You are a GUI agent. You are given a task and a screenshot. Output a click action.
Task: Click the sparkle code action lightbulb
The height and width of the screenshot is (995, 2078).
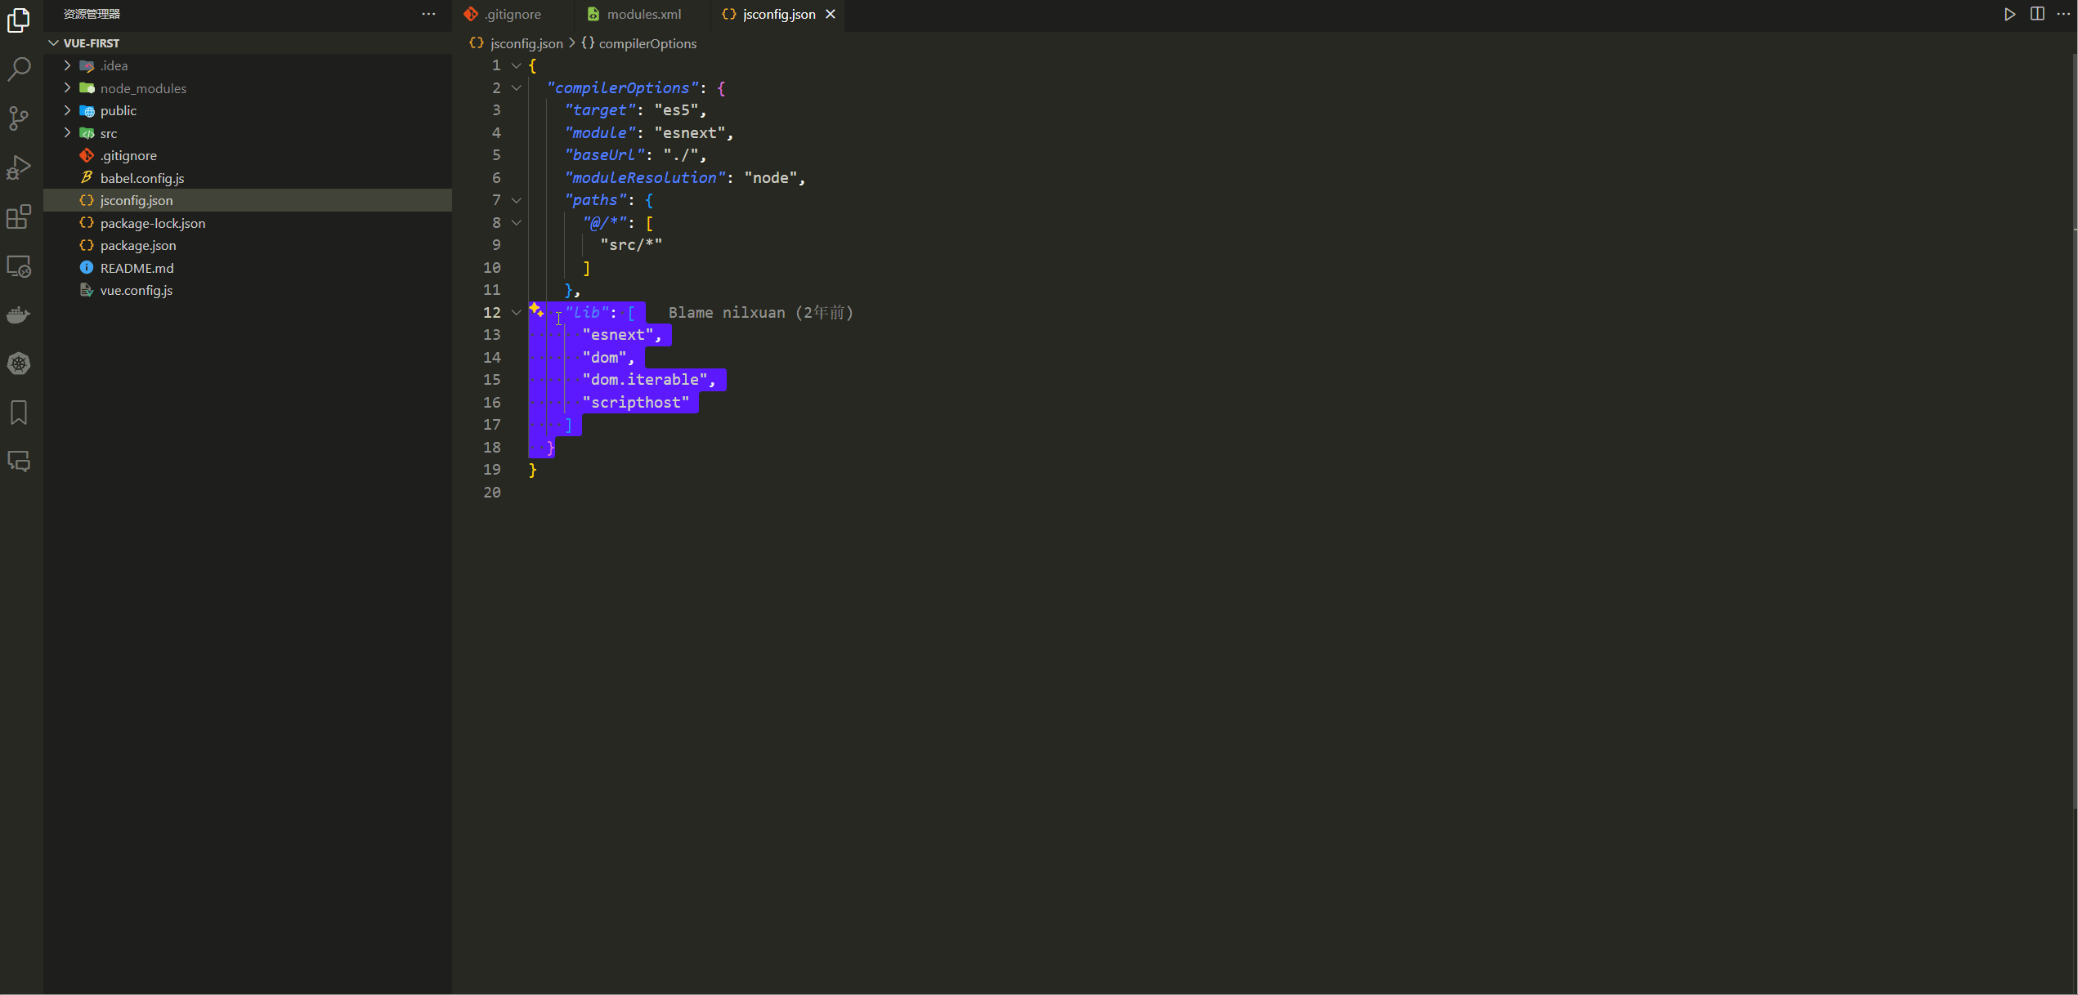pos(536,310)
